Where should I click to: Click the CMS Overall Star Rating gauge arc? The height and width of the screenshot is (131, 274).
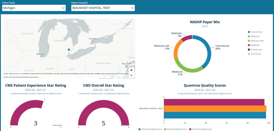point(104,104)
